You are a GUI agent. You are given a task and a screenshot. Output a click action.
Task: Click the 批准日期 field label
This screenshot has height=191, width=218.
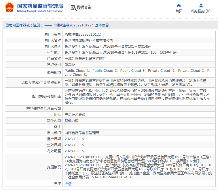[54, 139]
